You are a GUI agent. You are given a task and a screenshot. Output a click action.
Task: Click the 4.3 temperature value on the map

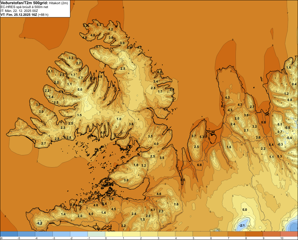click(x=227, y=97)
